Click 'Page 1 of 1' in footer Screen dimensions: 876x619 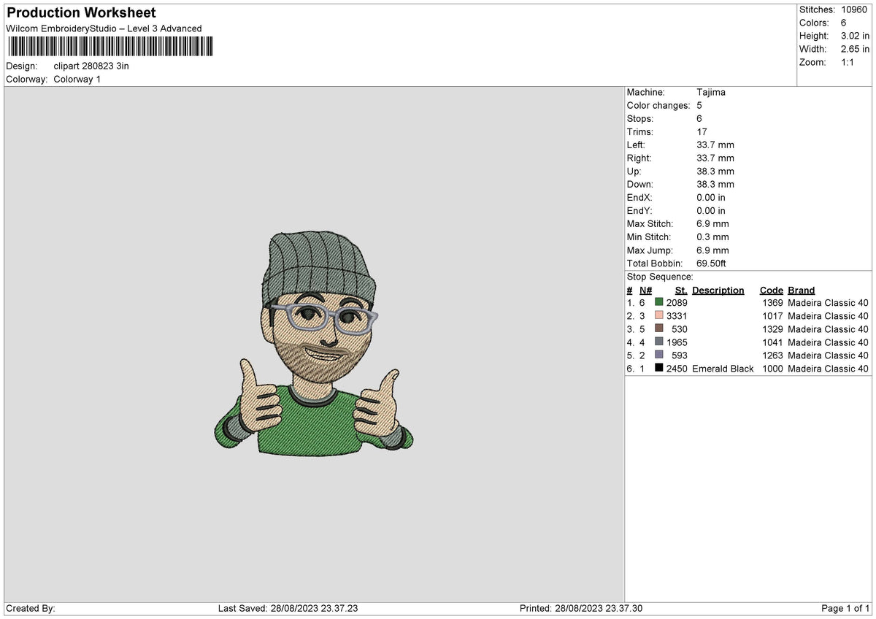[845, 608]
